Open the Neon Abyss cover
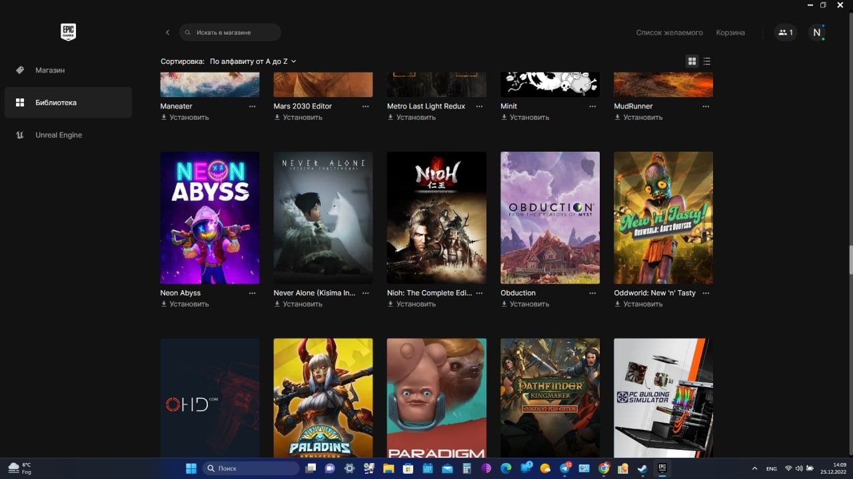This screenshot has width=853, height=479. tap(210, 218)
